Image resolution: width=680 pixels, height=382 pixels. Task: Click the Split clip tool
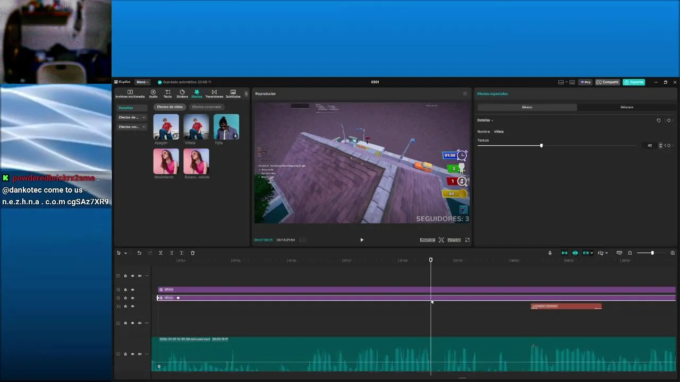click(x=160, y=253)
